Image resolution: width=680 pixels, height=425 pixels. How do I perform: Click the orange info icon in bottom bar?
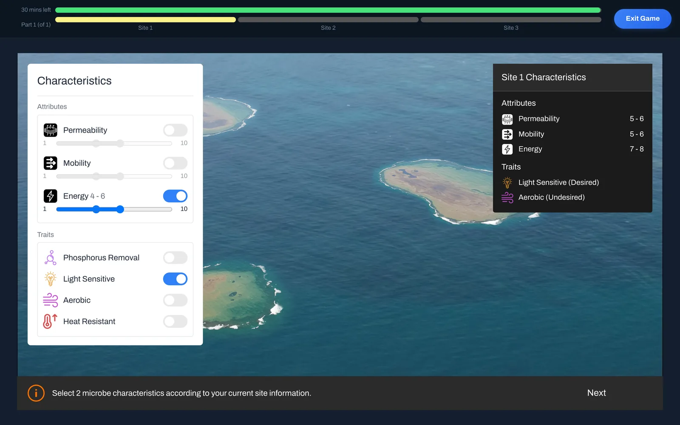coord(36,393)
